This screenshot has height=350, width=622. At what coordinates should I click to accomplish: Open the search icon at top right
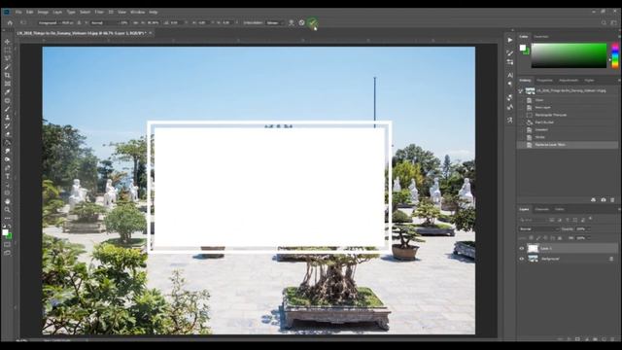(604, 23)
